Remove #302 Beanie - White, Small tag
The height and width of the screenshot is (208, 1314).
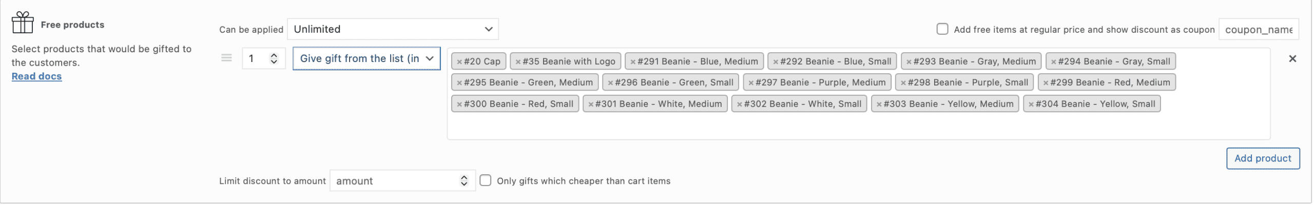point(740,105)
